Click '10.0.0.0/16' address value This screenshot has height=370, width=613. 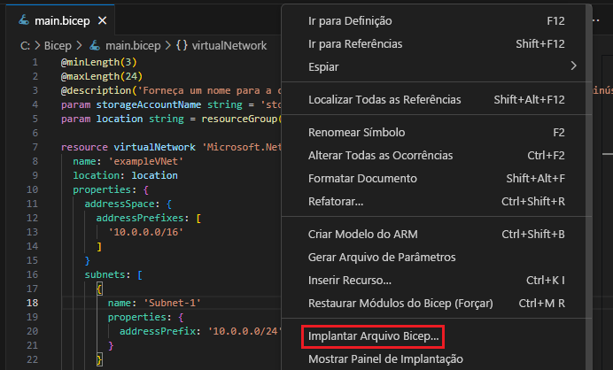click(x=146, y=232)
